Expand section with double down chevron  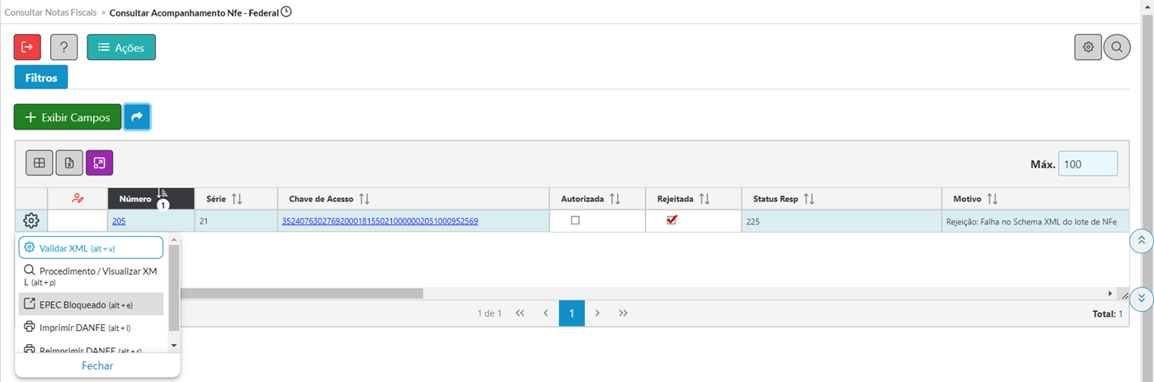click(1141, 298)
